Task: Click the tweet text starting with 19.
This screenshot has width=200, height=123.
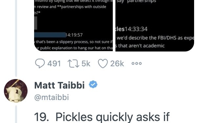Action: (x=102, y=117)
